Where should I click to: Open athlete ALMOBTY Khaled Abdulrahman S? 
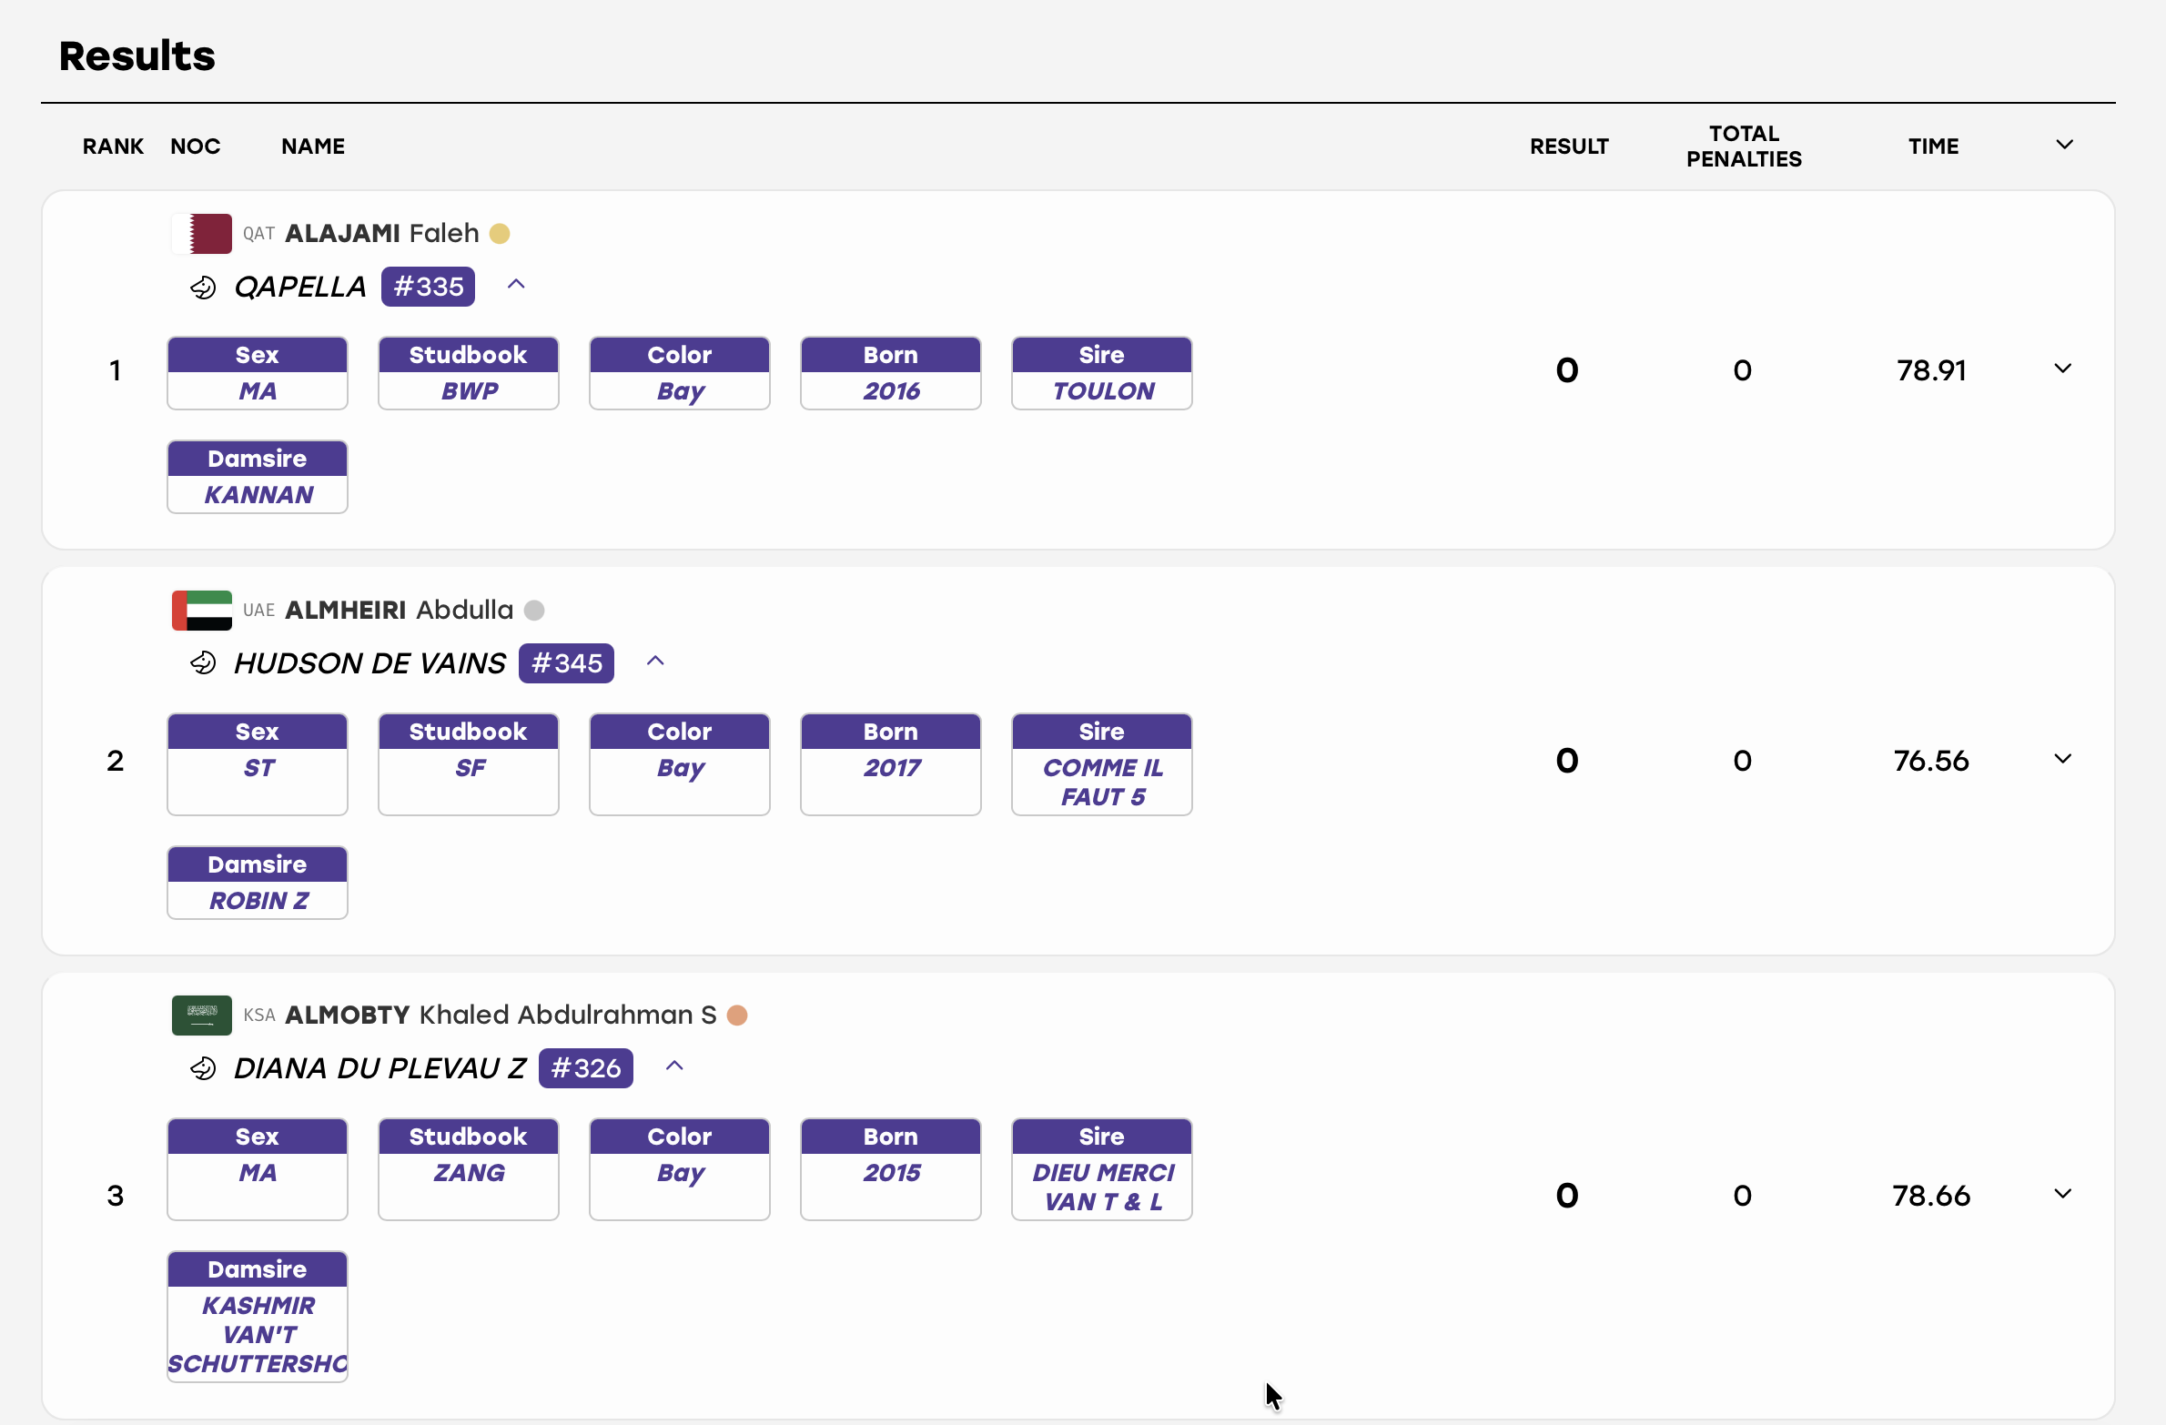[501, 1016]
